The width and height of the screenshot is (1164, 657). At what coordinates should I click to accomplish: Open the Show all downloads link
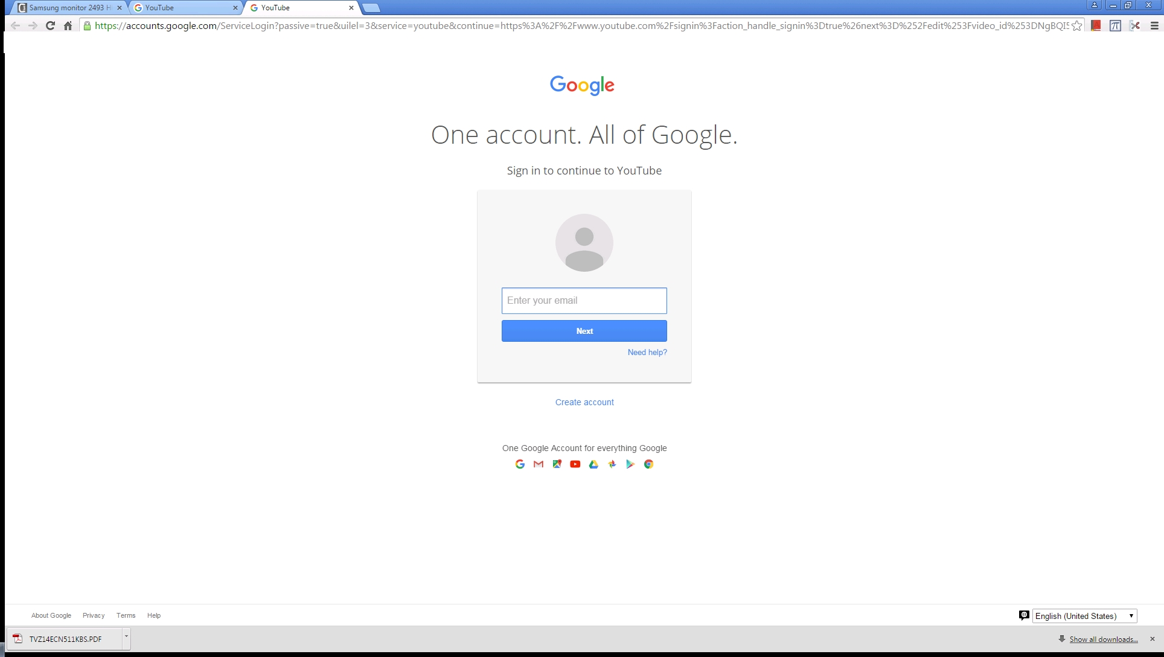click(1104, 639)
